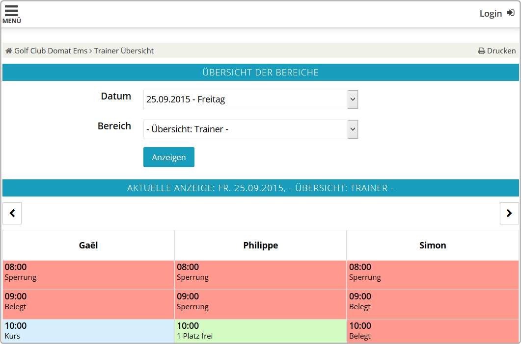Screen dimensions: 521x344
Task: Click the Simon column header
Action: [x=433, y=246]
